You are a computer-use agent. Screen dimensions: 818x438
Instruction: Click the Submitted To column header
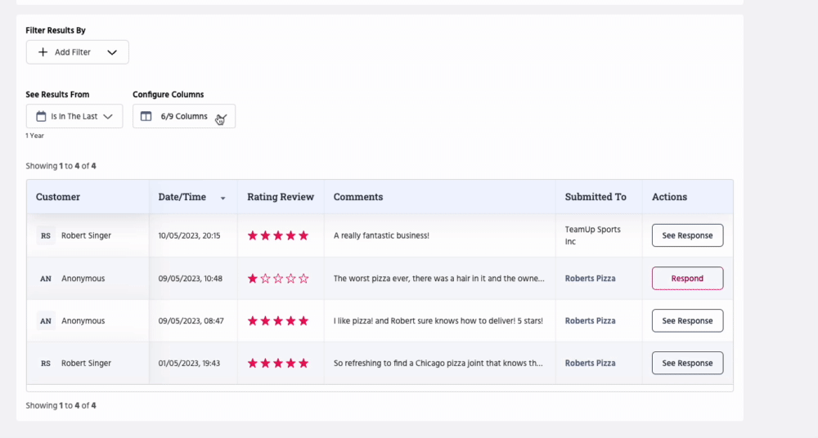point(596,197)
